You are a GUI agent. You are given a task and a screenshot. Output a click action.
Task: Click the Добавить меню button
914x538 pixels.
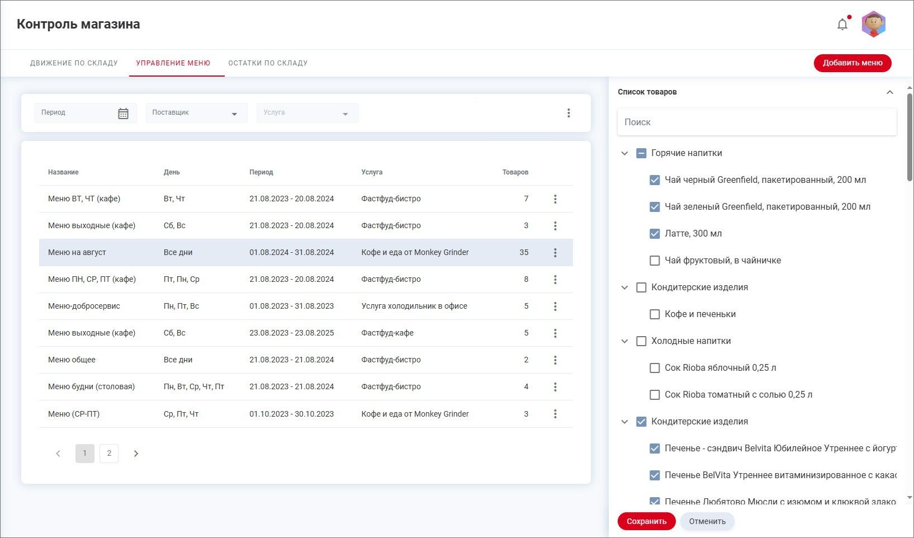(x=852, y=63)
